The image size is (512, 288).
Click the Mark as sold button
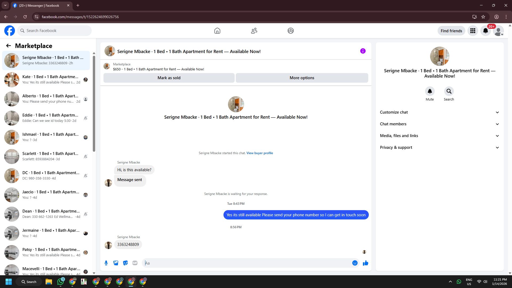[x=169, y=78]
